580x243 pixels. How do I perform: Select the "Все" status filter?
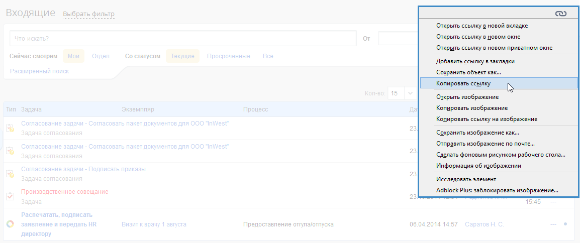tap(268, 56)
